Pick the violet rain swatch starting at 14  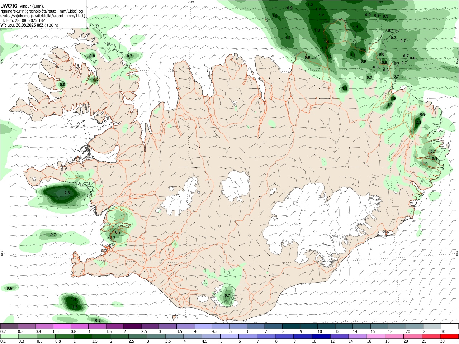[358, 336]
